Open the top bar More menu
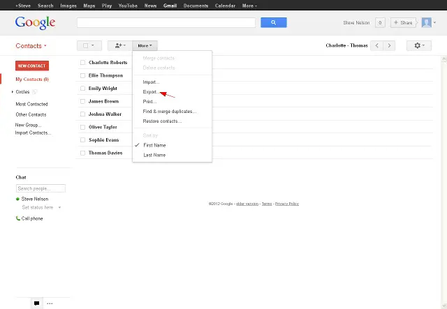The width and height of the screenshot is (447, 309). (249, 6)
